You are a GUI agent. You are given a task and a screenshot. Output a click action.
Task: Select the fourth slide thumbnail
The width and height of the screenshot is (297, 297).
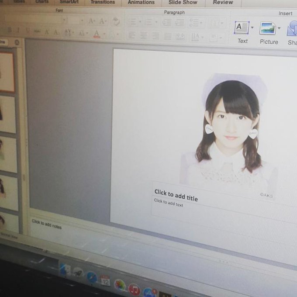tap(9, 193)
